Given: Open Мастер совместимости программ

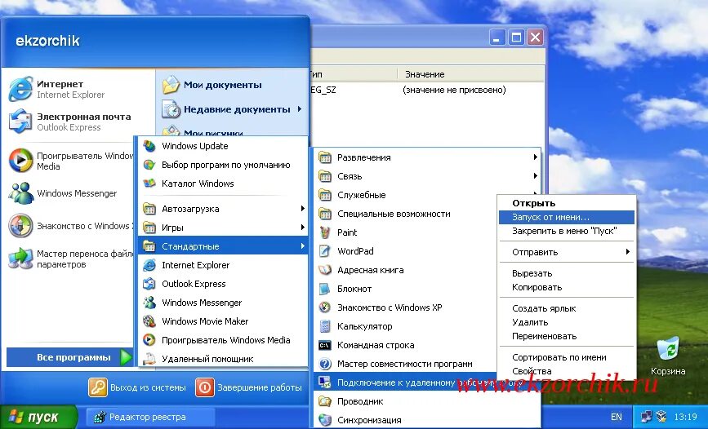Looking at the screenshot, I should pyautogui.click(x=404, y=364).
